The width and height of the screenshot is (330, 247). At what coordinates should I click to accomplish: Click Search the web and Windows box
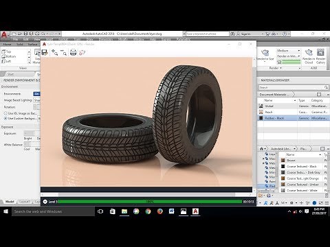[53, 211]
